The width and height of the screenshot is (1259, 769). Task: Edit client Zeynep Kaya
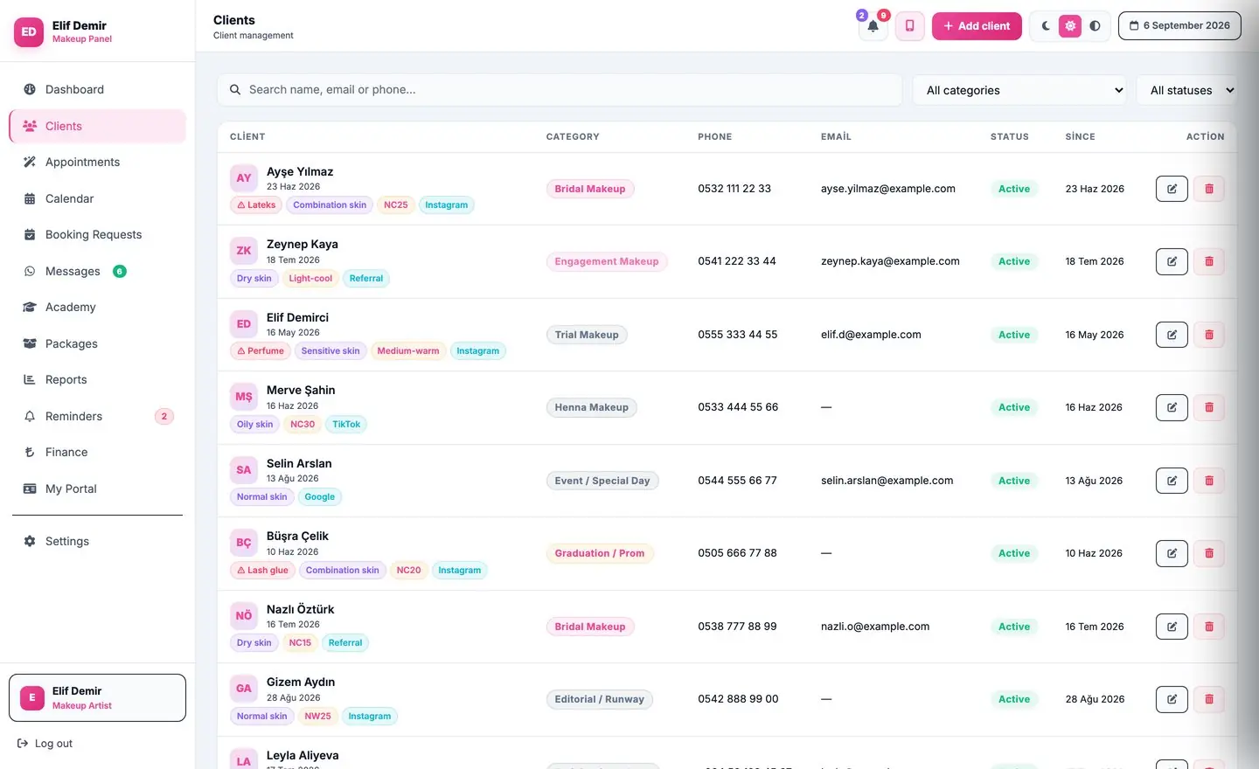tap(1172, 261)
